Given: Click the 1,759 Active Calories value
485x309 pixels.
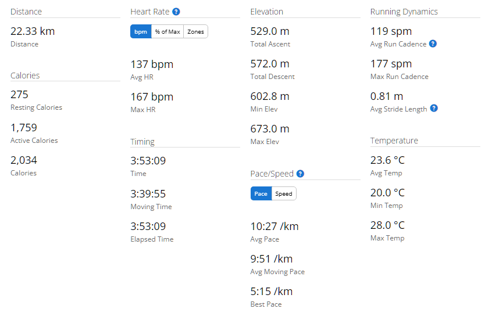Looking at the screenshot, I should [x=24, y=128].
